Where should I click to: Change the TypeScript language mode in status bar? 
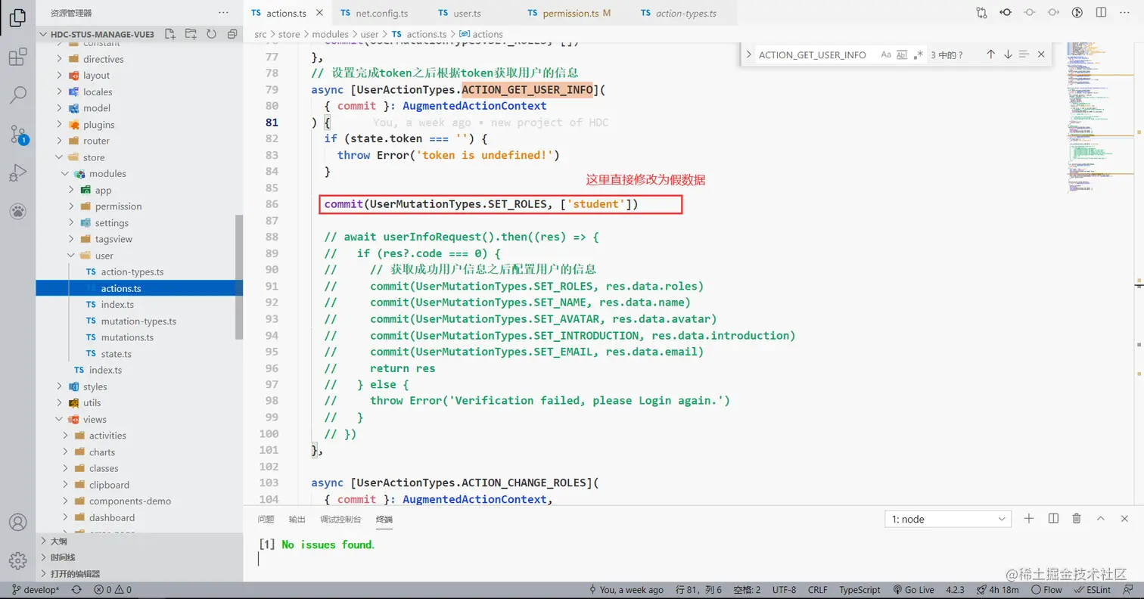point(860,590)
